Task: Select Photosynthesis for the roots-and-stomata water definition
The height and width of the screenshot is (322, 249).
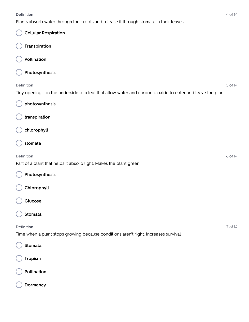Action: pyautogui.click(x=19, y=72)
